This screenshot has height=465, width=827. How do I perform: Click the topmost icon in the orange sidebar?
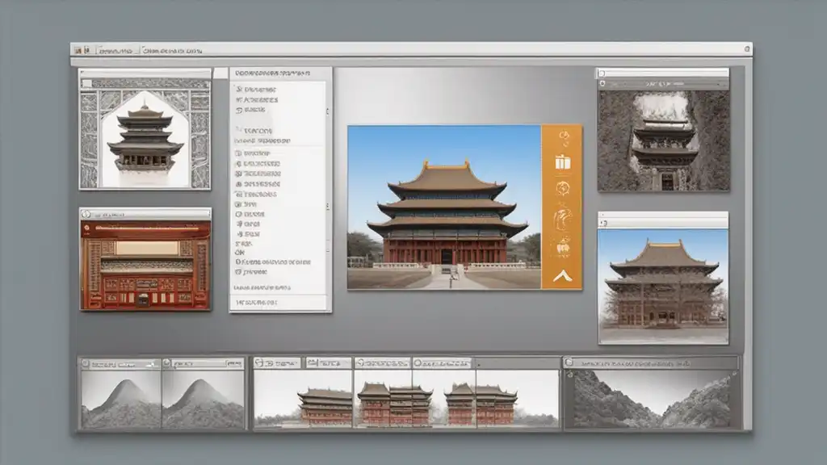562,136
